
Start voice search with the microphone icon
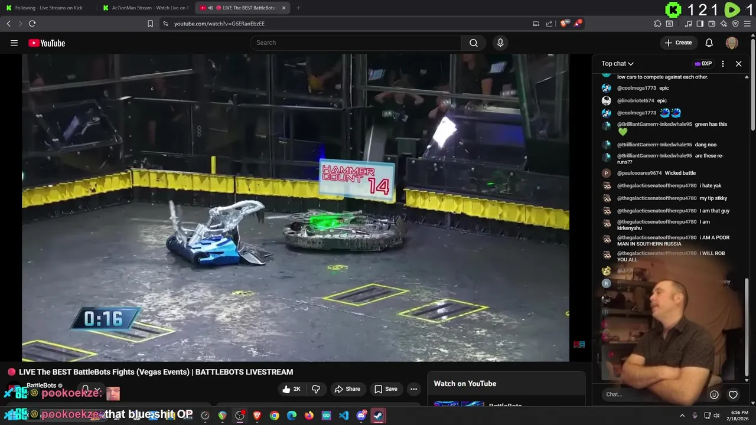click(x=500, y=42)
